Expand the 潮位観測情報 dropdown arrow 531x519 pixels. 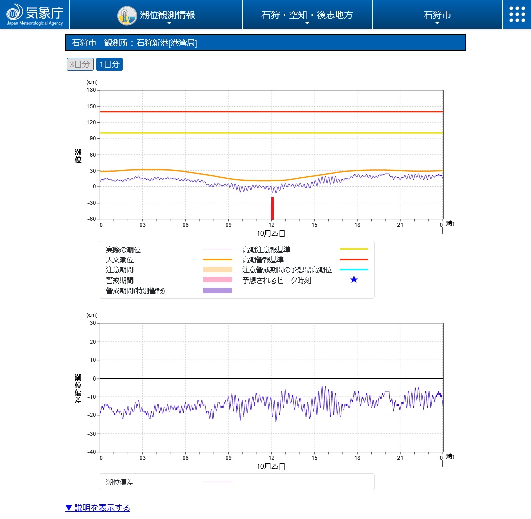(169, 23)
